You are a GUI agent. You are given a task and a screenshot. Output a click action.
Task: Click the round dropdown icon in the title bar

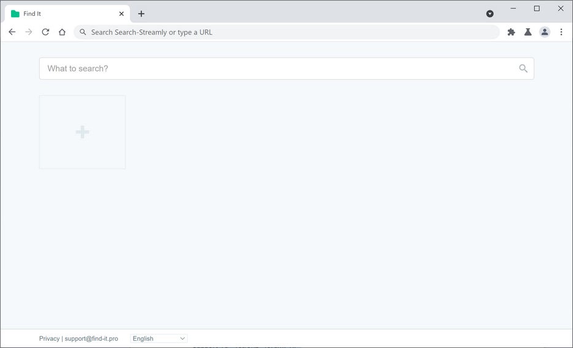[x=490, y=14]
